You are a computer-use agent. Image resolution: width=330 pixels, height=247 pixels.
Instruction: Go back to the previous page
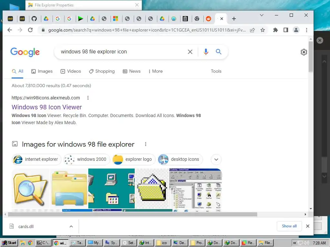10,30
